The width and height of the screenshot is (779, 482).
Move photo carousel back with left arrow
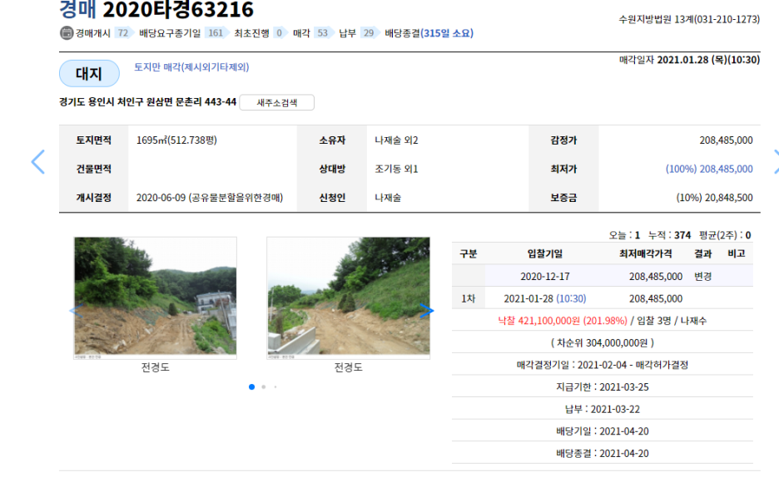(76, 311)
